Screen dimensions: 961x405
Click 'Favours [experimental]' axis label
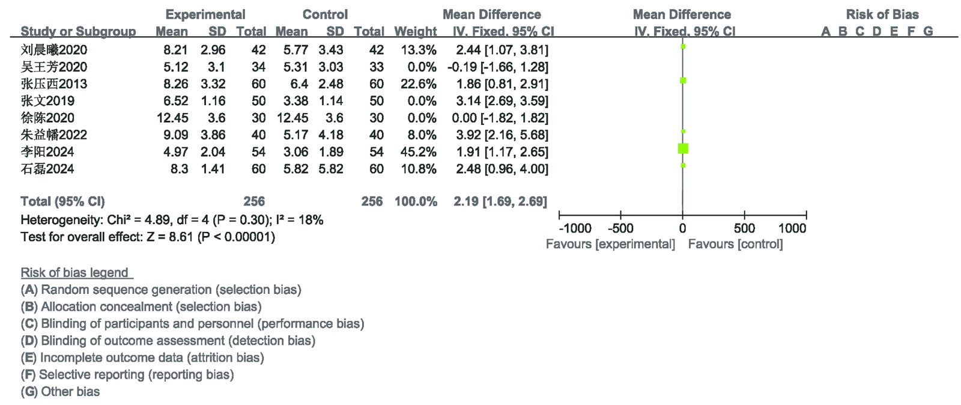[610, 244]
